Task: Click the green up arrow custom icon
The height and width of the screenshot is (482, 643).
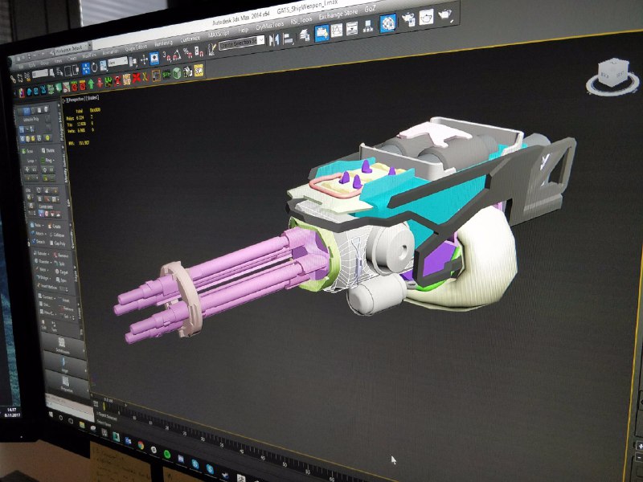Action: coord(91,84)
